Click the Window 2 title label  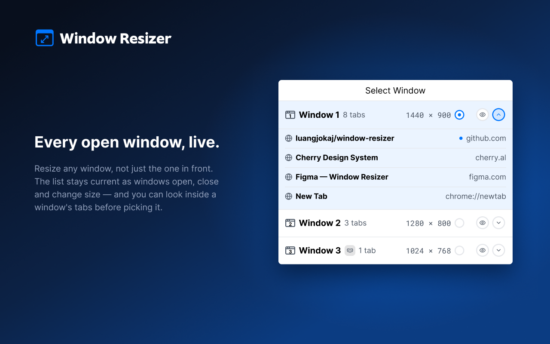click(x=320, y=223)
